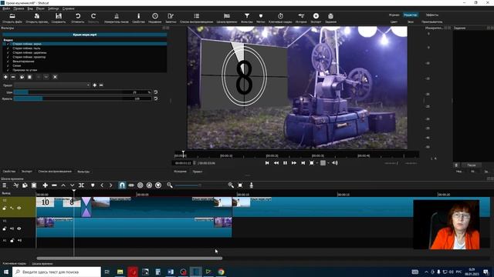Mute track V1 with its speaker icon
Viewport: 494px width, 277px height.
[x=12, y=229]
